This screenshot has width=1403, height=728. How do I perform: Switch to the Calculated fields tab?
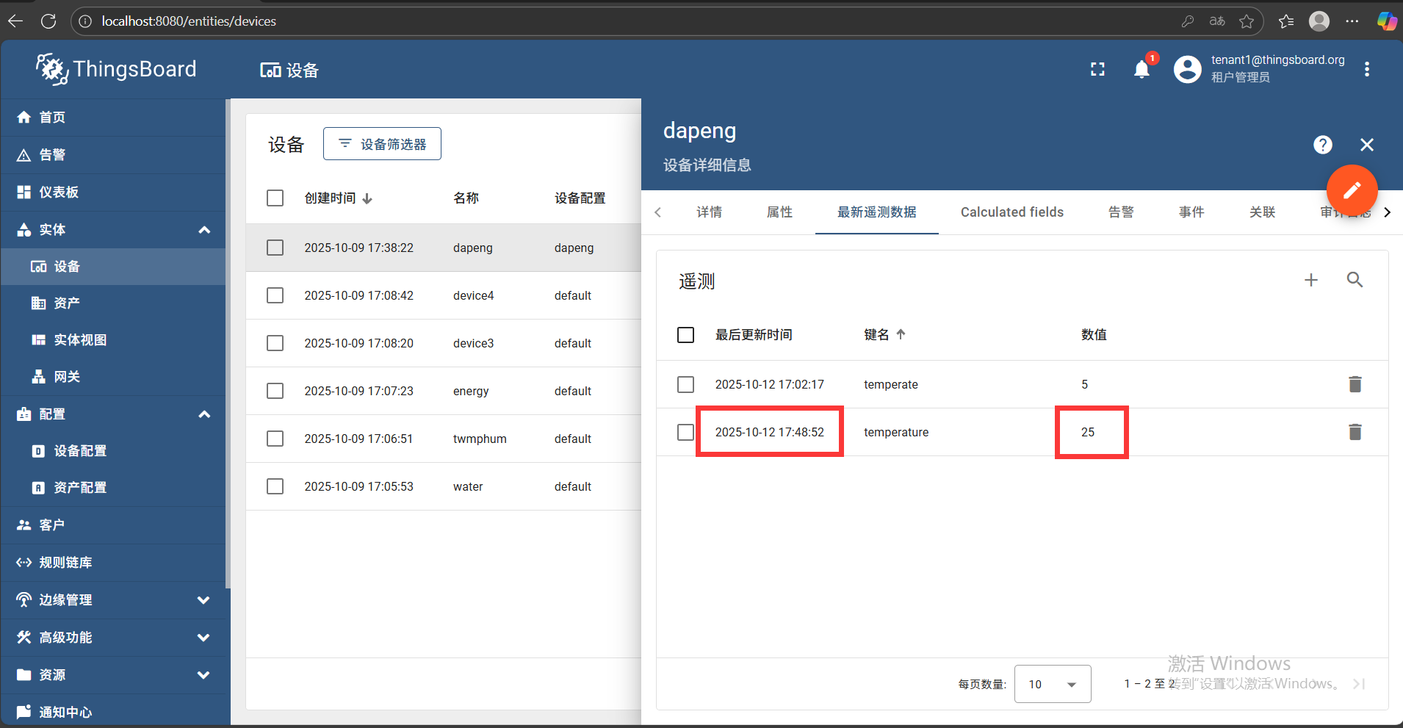(1011, 212)
